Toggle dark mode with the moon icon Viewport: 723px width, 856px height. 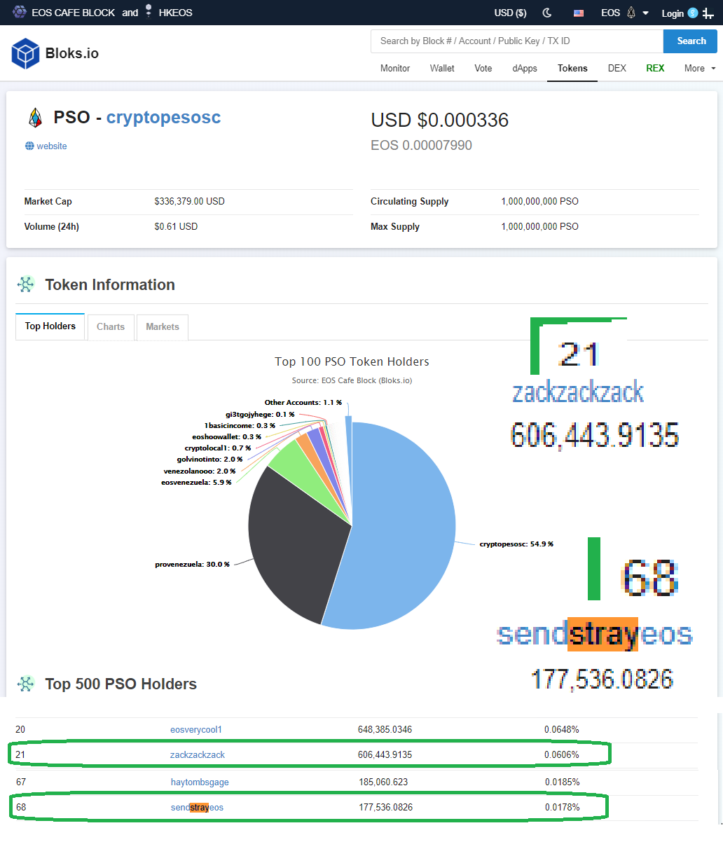point(547,13)
